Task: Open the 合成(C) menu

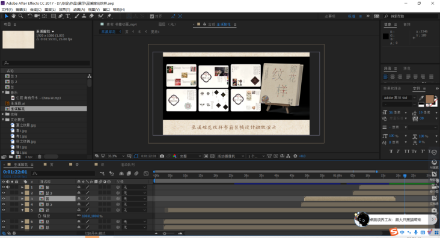Action: [x=35, y=10]
